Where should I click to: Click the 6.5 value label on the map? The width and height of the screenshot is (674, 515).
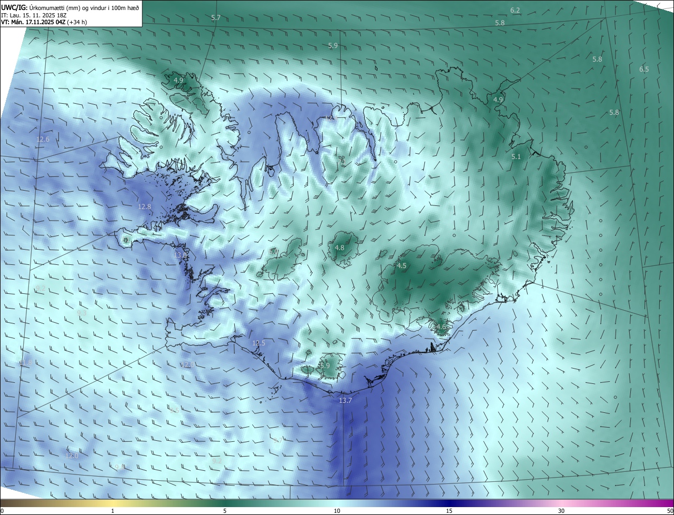644,70
